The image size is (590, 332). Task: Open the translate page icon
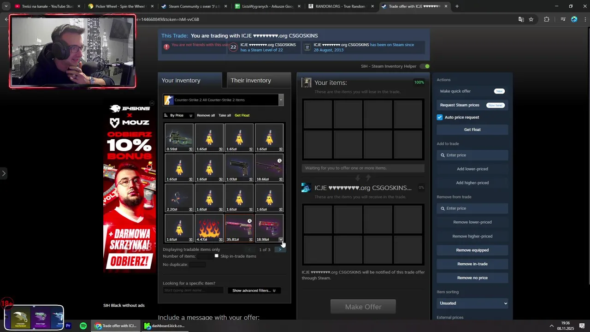[x=521, y=19]
